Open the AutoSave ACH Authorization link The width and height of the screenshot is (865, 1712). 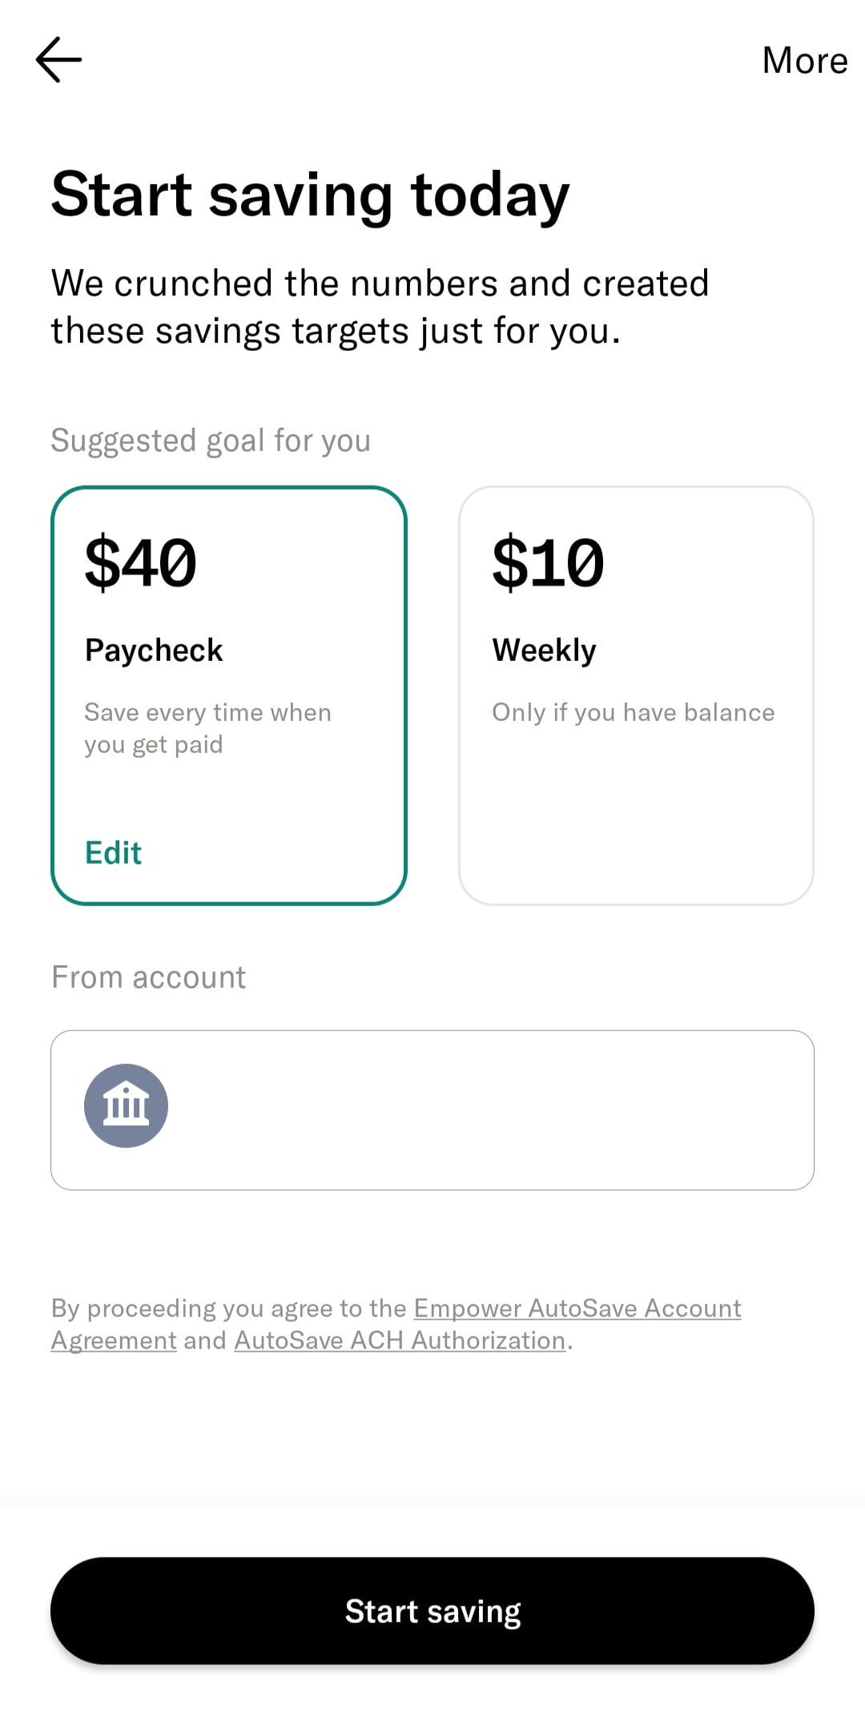(x=400, y=1340)
